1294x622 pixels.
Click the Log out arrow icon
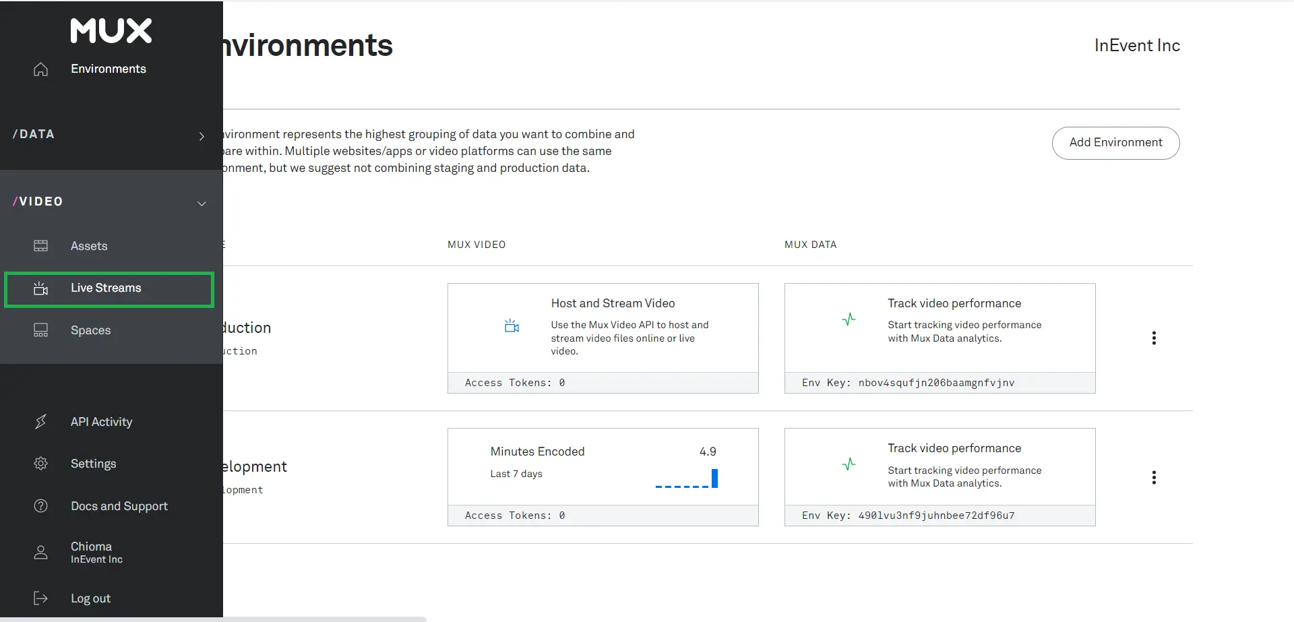coord(40,598)
